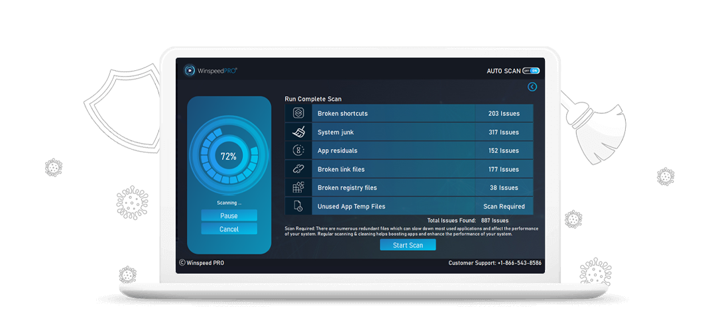This screenshot has height=320, width=716.
Task: Click the Unused App Temp Files icon
Action: click(298, 206)
